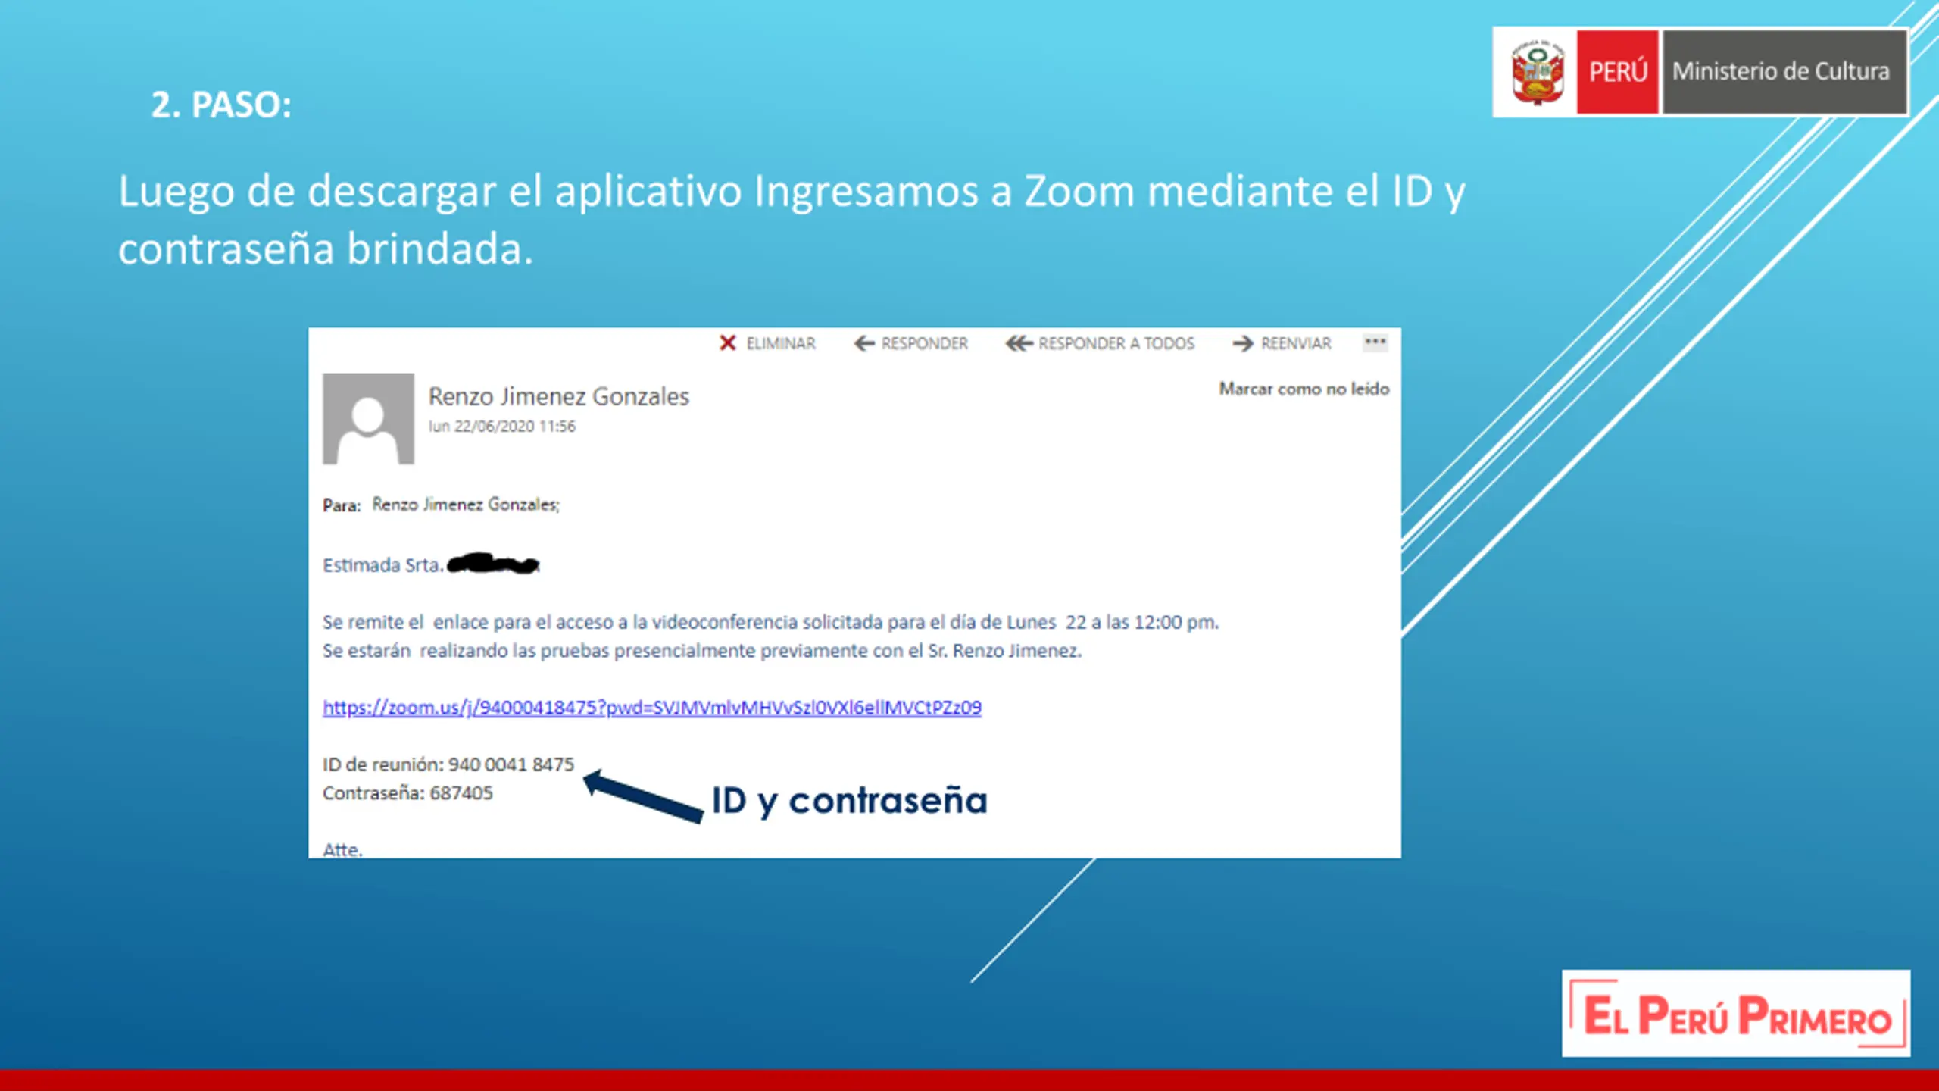Select RESPONDER A TODOS option
This screenshot has height=1091, width=1939.
coord(1116,344)
